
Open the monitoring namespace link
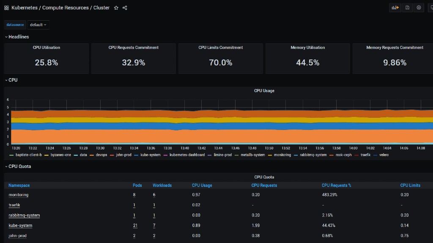pyautogui.click(x=19, y=195)
